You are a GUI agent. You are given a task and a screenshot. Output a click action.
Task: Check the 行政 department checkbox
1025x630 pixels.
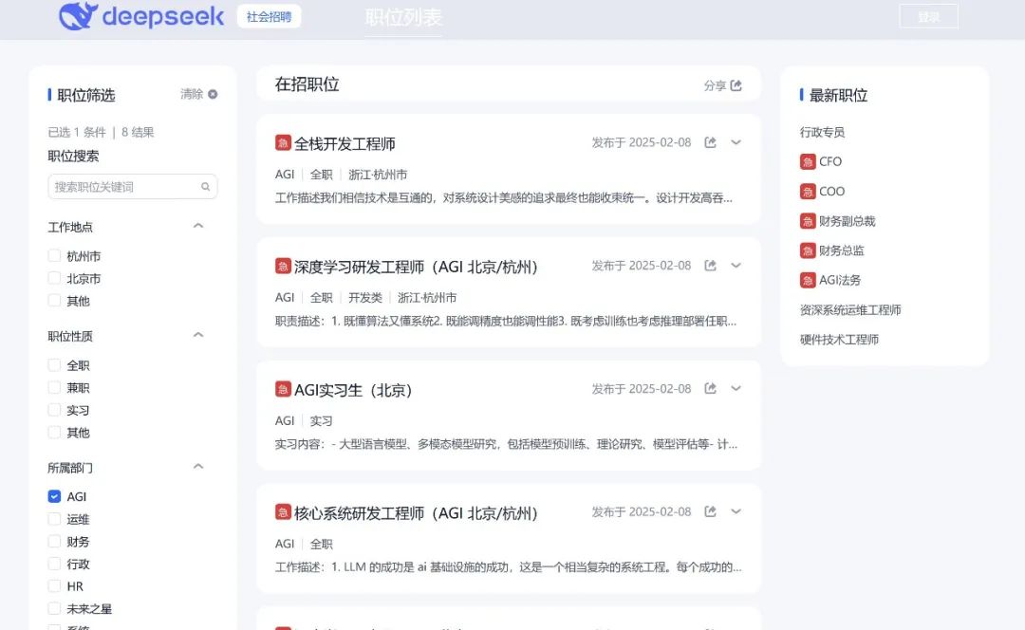pyautogui.click(x=54, y=563)
